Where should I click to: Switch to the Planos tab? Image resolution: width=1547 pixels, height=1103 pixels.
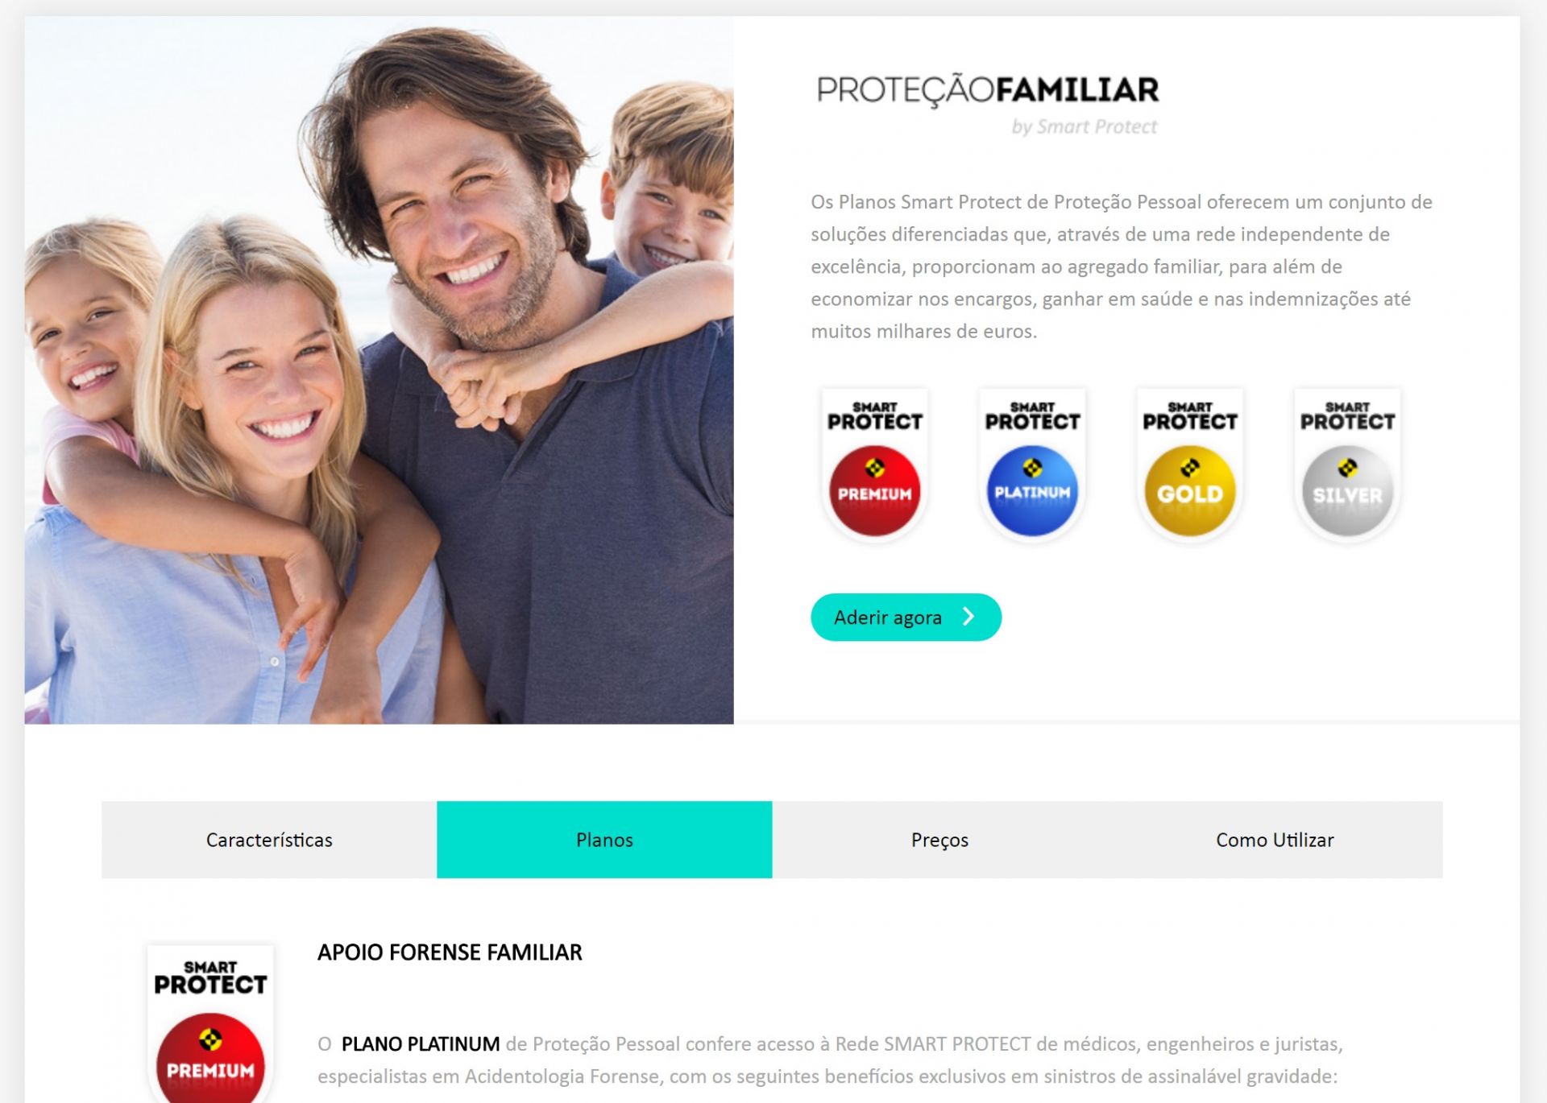pyautogui.click(x=604, y=840)
